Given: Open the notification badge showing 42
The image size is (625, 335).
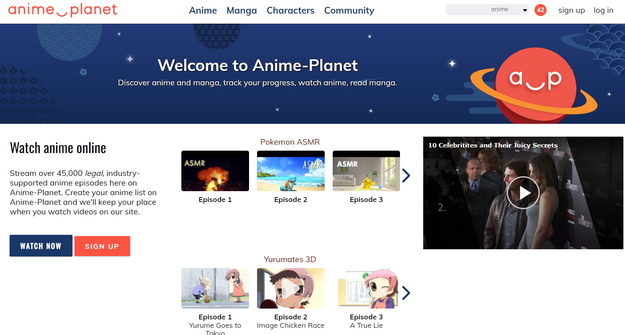Looking at the screenshot, I should 541,10.
